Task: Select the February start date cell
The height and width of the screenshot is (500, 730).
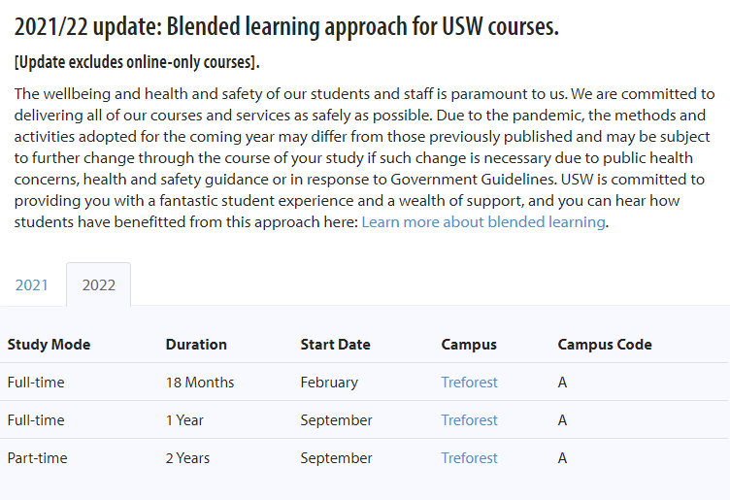Action: (329, 383)
